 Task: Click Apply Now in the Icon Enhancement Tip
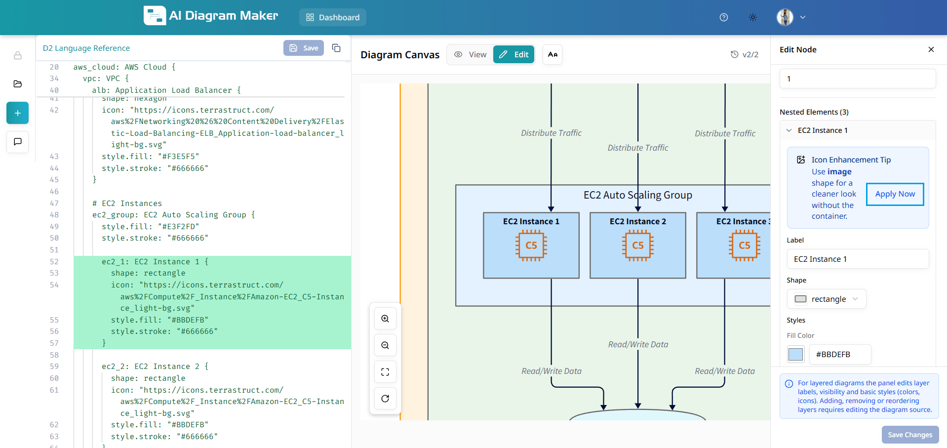[x=895, y=194]
